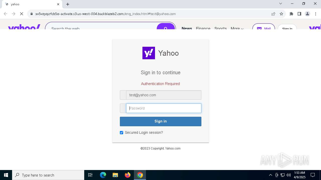Click the padlock site info icon
This screenshot has width=321, height=180.
tap(32, 14)
